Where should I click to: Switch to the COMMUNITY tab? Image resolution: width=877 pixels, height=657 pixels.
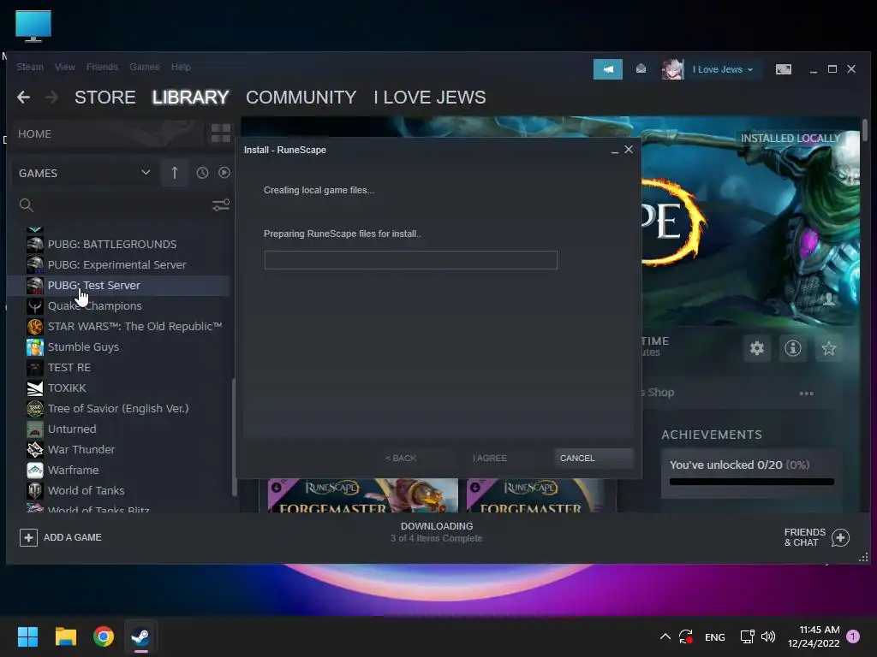tap(301, 98)
